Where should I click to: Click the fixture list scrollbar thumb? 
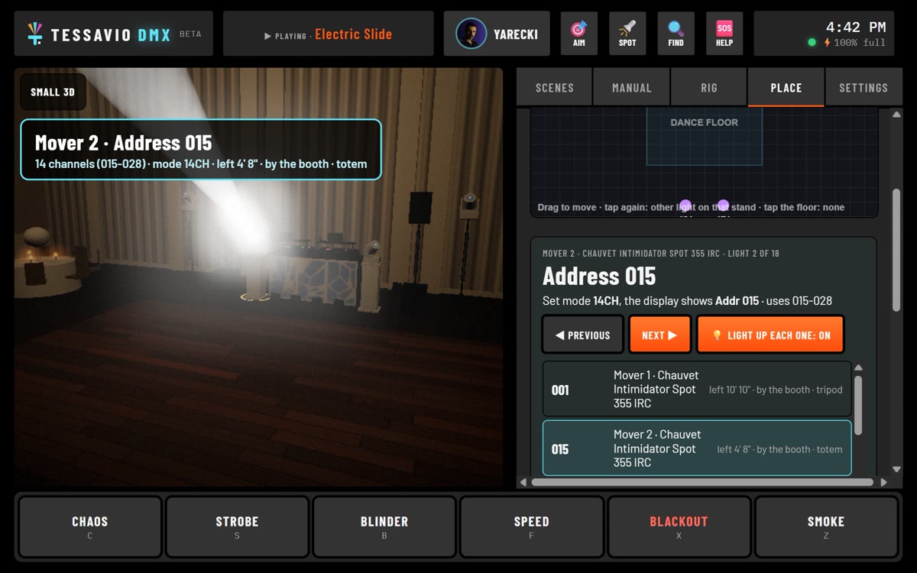858,405
